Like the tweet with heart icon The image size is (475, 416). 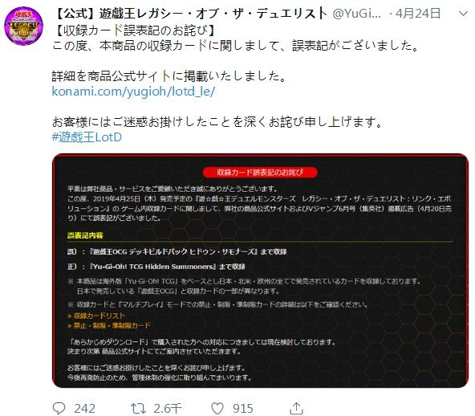[217, 408]
